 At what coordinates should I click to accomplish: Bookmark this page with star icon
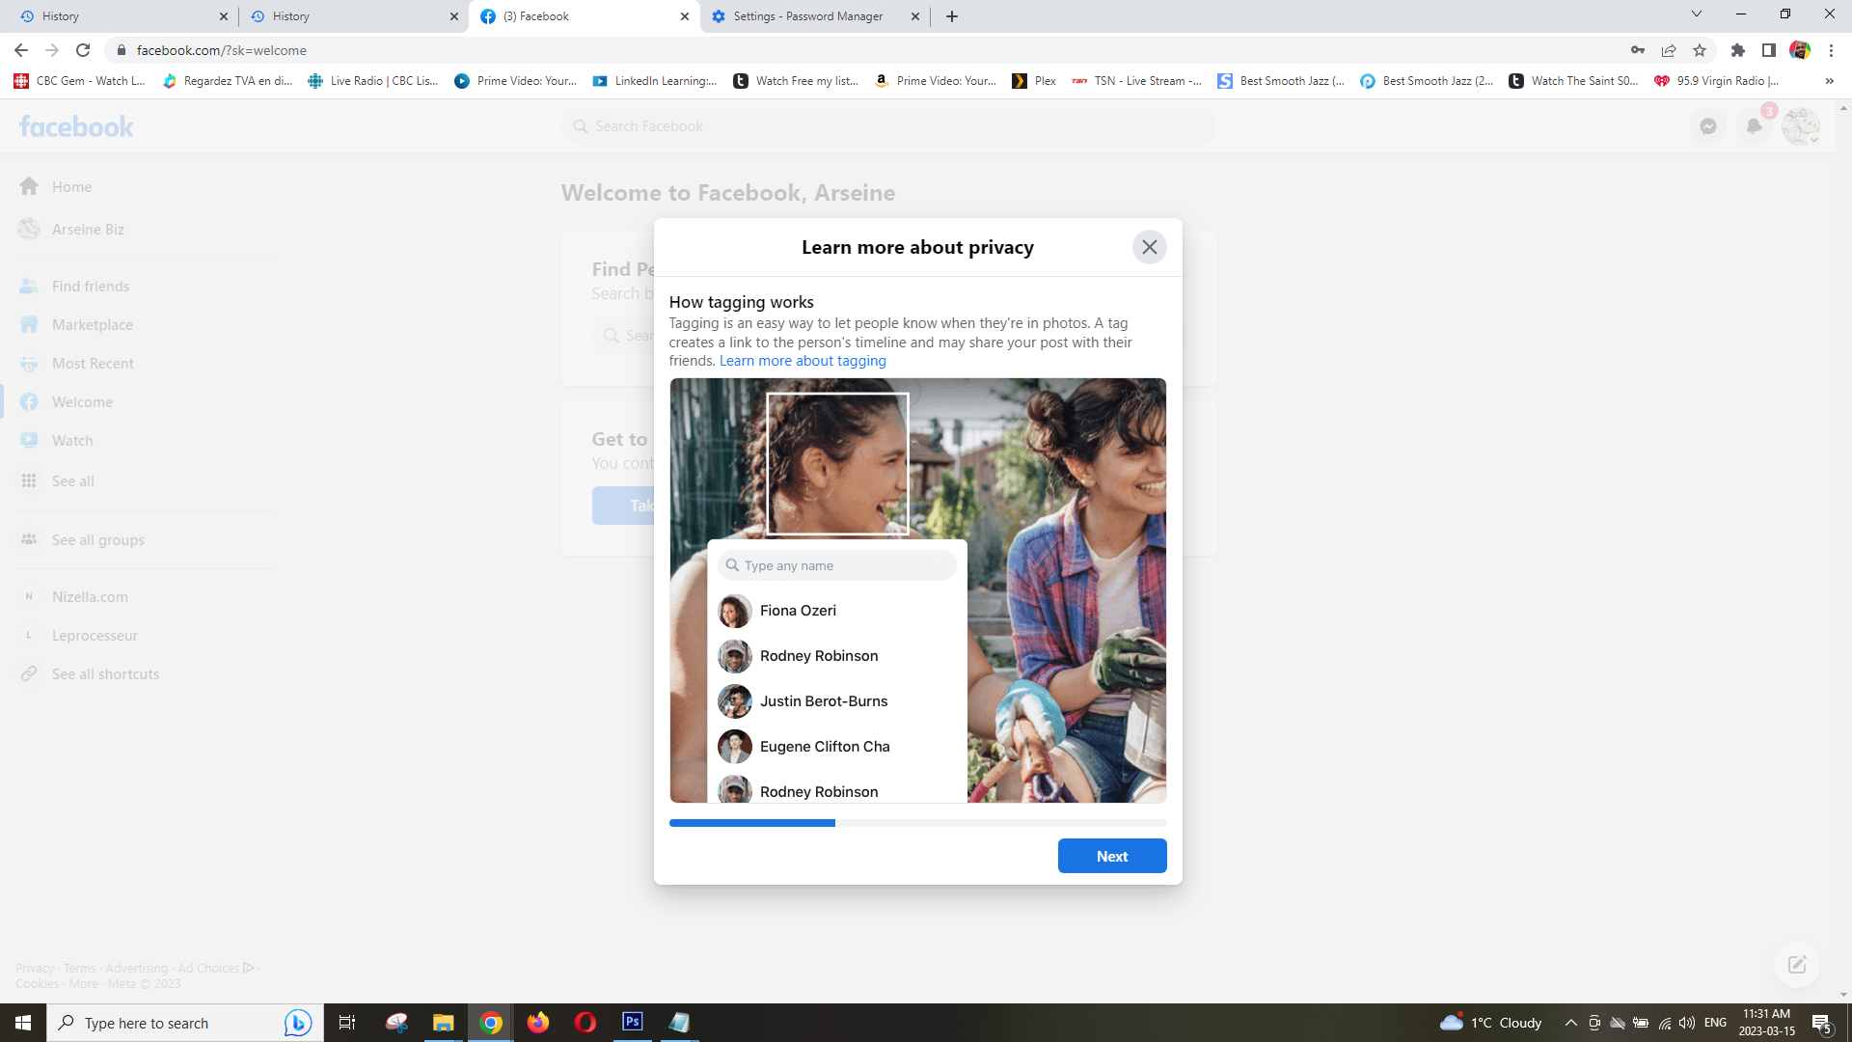pyautogui.click(x=1700, y=50)
